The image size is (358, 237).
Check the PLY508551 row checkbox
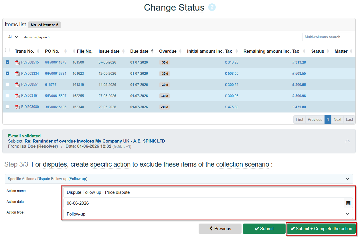(7, 84)
